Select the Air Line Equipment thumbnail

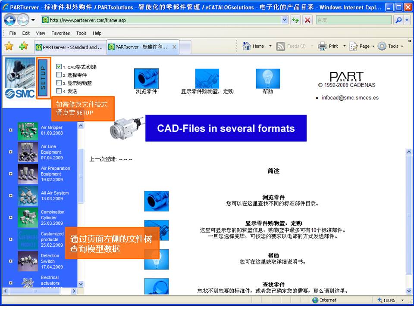[x=28, y=152]
